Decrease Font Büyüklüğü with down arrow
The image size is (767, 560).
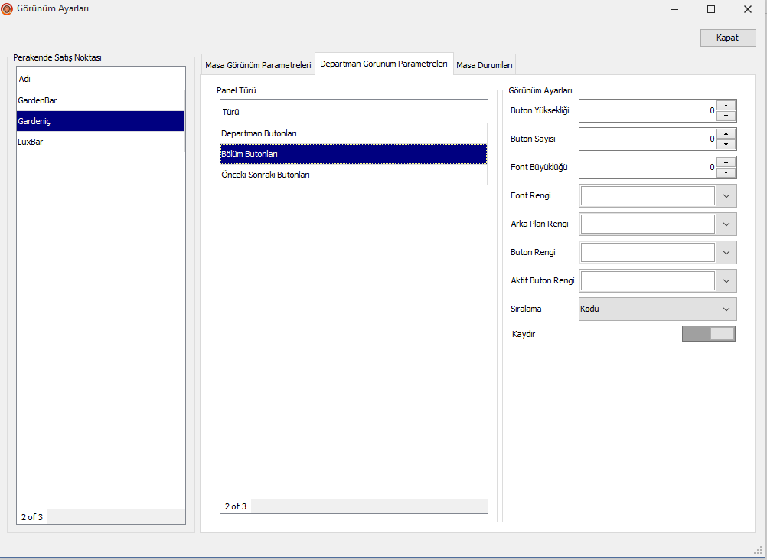(x=726, y=172)
